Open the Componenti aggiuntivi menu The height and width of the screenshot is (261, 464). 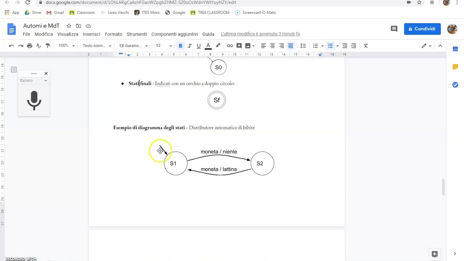[174, 34]
